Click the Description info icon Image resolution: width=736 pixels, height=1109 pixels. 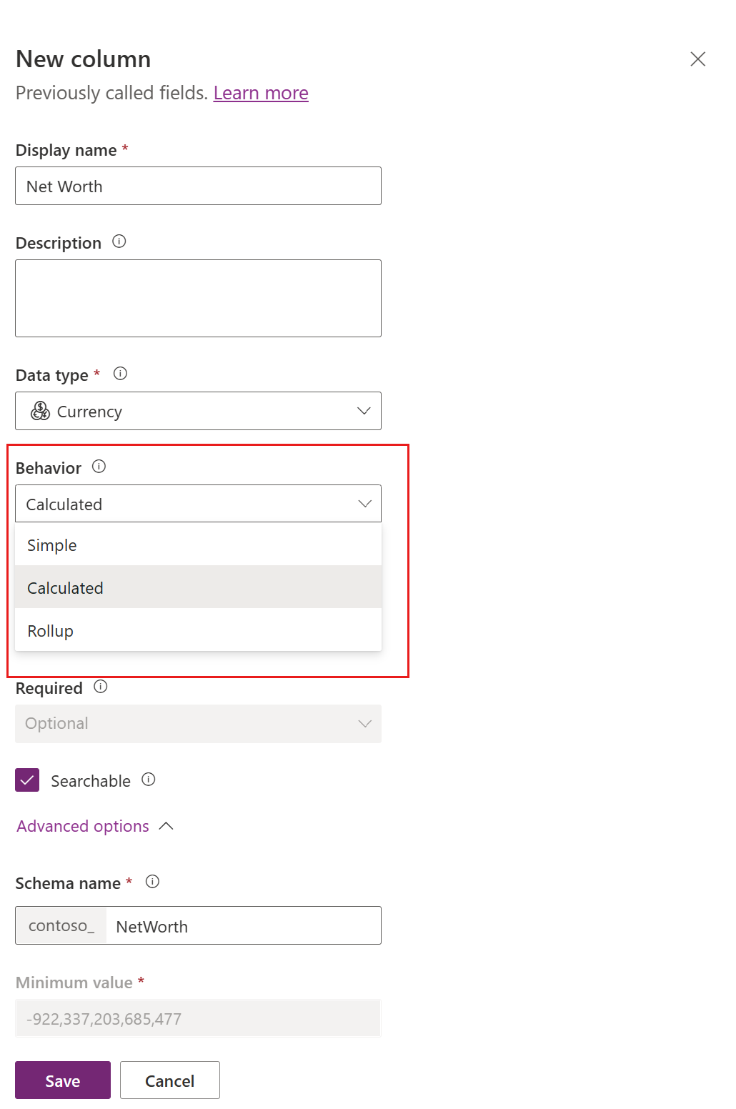[119, 242]
